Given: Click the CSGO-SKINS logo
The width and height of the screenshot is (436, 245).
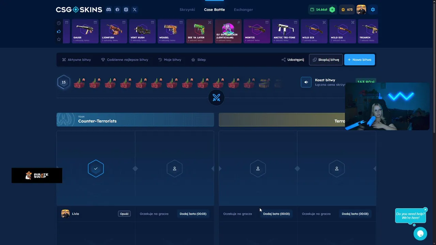Looking at the screenshot, I should pos(79,10).
